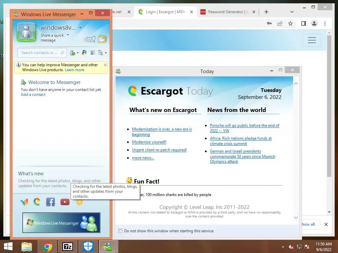Show hidden system tray icons
Image resolution: width=338 pixels, height=253 pixels.
click(283, 247)
